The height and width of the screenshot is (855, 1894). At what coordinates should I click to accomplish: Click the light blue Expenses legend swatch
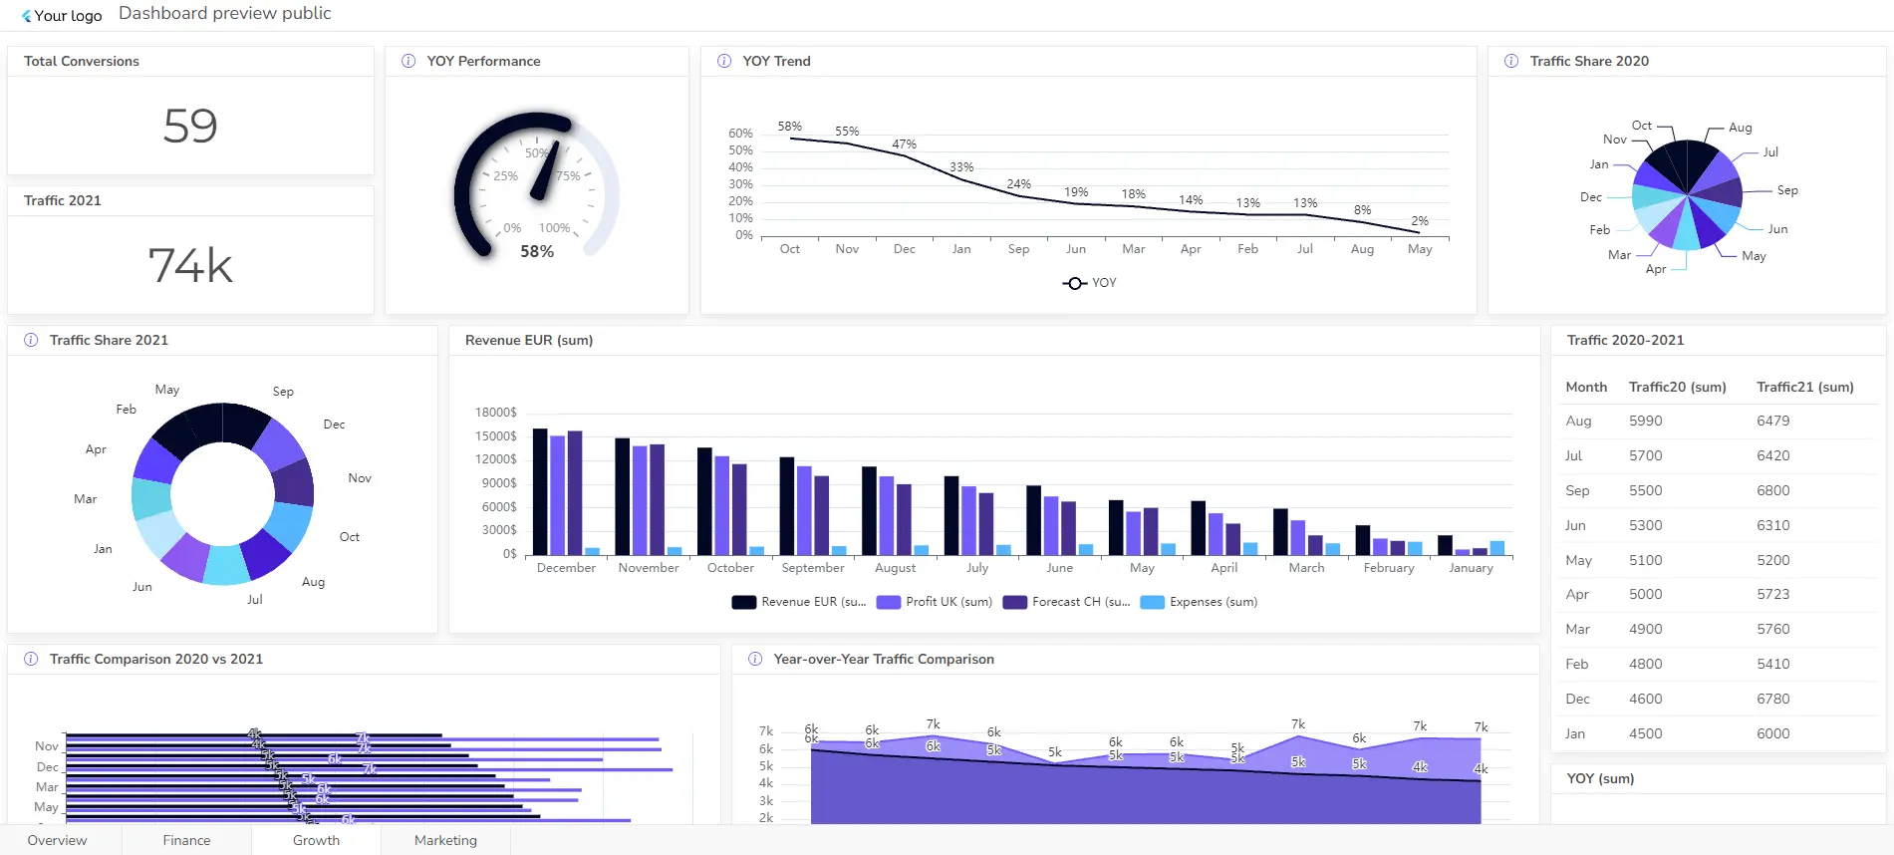(1152, 602)
